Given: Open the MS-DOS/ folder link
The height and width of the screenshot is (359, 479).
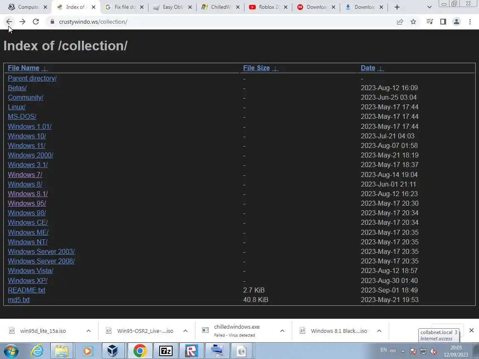Looking at the screenshot, I should pos(22,117).
